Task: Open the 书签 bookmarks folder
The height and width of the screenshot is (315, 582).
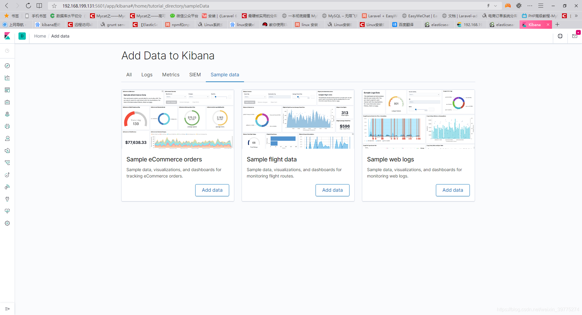Action: point(12,16)
